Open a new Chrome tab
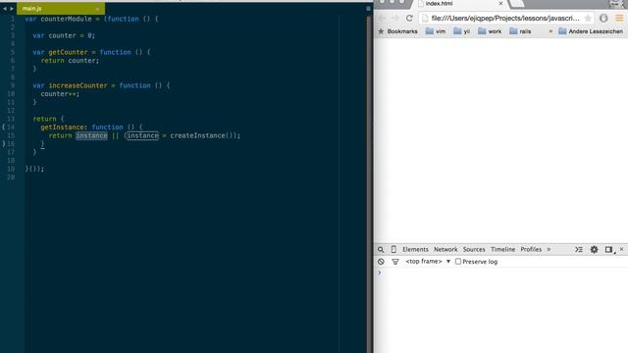 click(x=517, y=4)
